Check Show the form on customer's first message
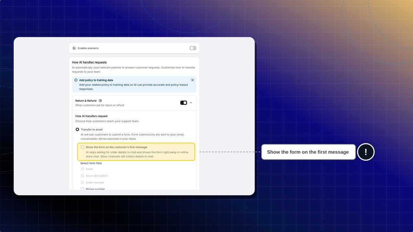The height and width of the screenshot is (232, 413). pyautogui.click(x=83, y=147)
